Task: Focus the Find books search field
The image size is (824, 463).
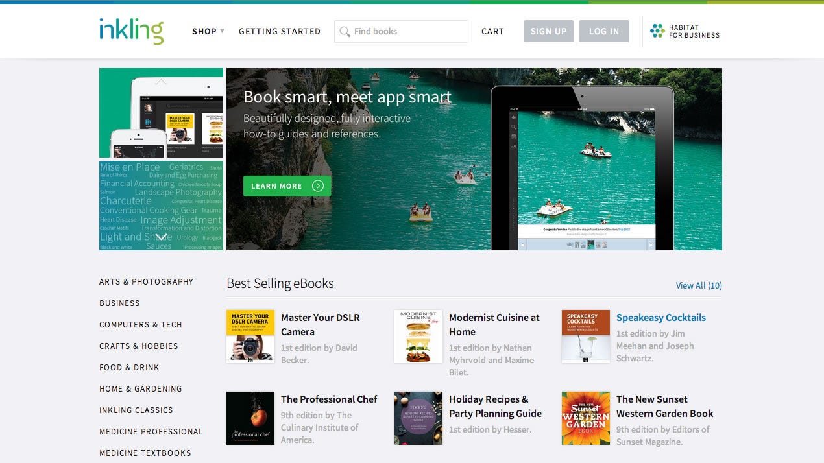Action: [x=401, y=31]
